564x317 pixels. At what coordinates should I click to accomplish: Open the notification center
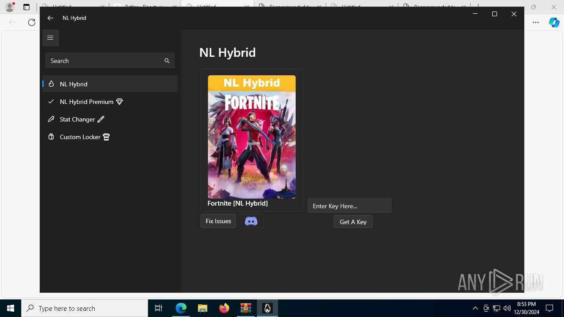coord(549,308)
